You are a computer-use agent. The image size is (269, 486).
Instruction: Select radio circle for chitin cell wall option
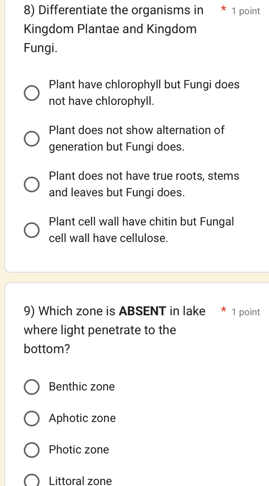pos(32,230)
